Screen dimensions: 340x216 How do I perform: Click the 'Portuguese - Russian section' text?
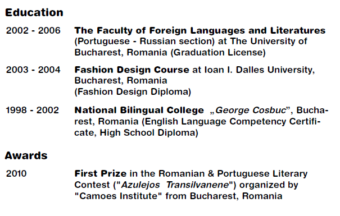pos(144,42)
